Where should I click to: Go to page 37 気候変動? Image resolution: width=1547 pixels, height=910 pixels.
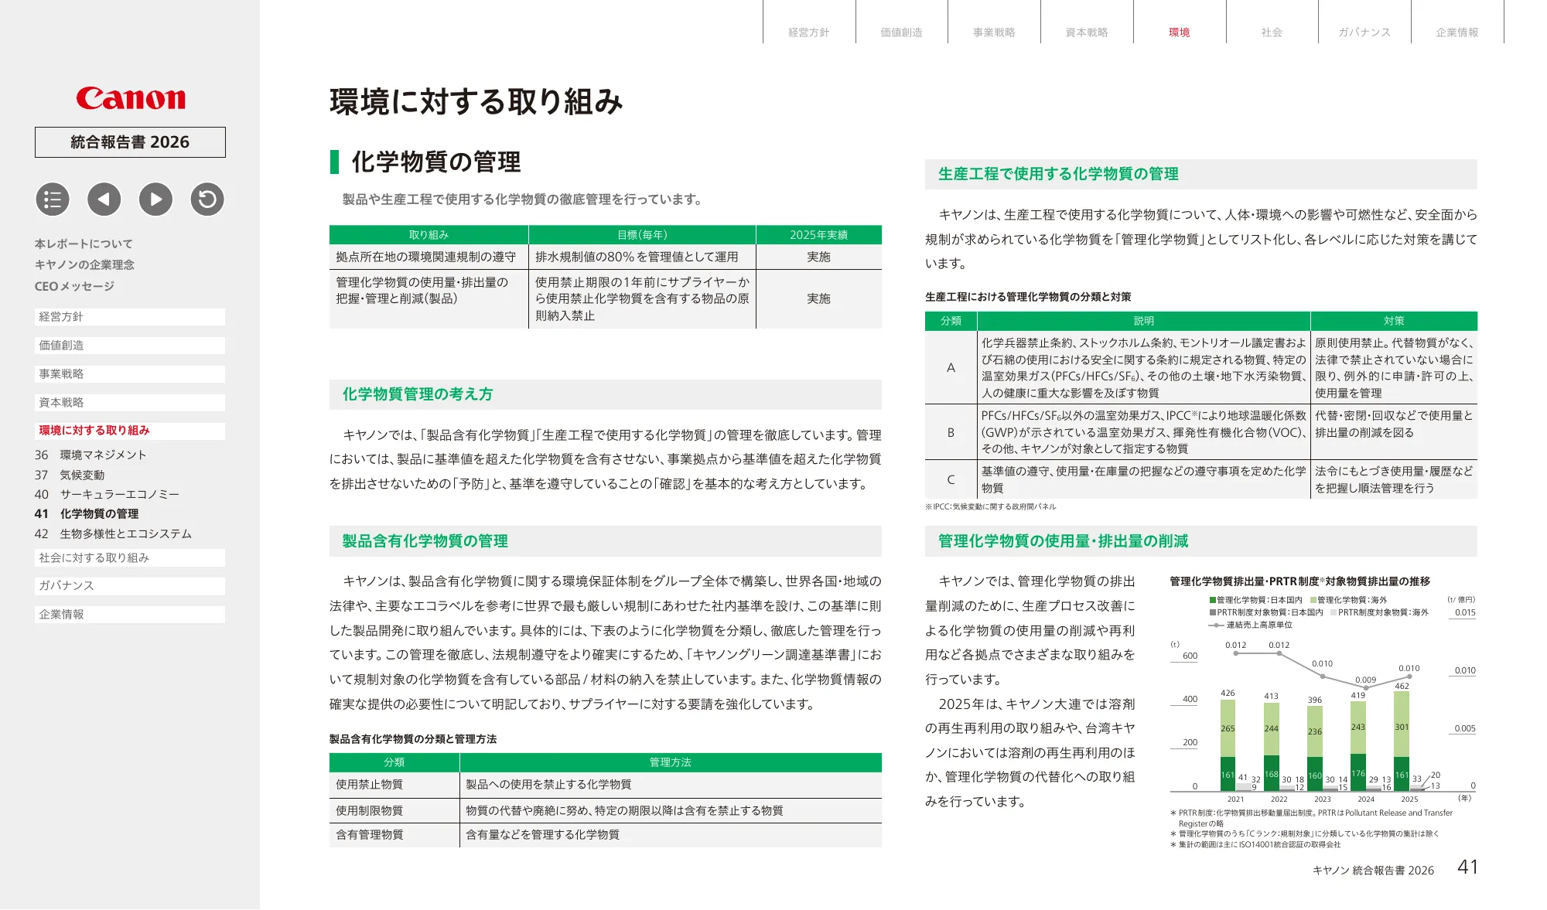[70, 475]
